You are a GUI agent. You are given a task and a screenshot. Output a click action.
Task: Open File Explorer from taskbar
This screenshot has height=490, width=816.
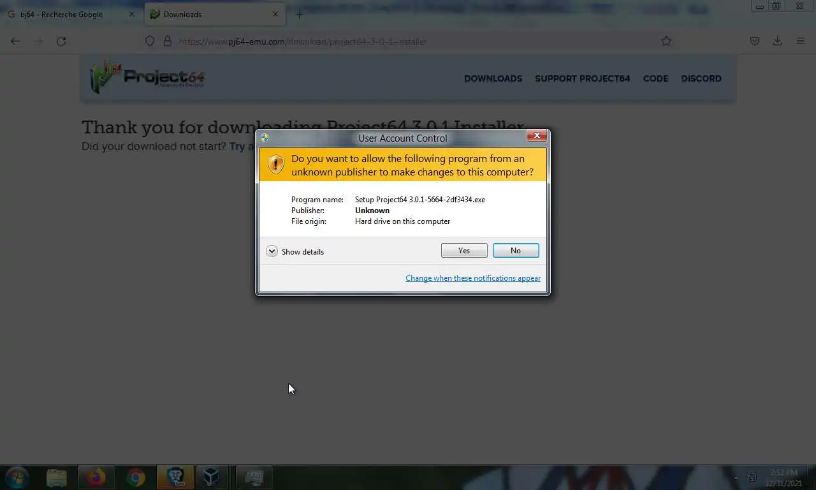coord(57,477)
